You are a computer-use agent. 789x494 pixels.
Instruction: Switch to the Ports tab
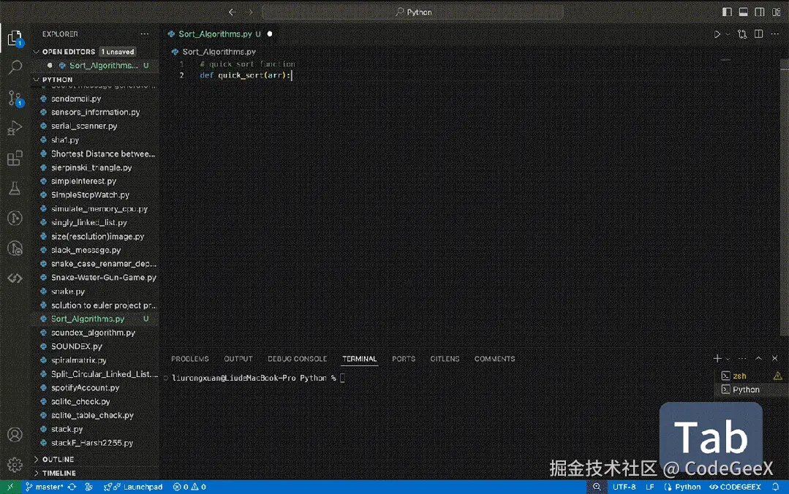[404, 359]
